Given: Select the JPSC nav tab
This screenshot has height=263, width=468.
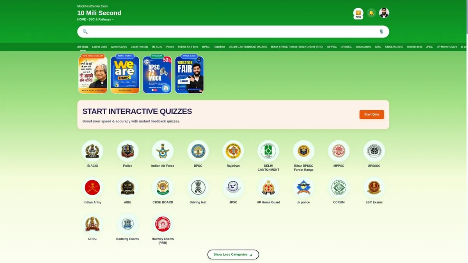Looking at the screenshot, I should [429, 47].
